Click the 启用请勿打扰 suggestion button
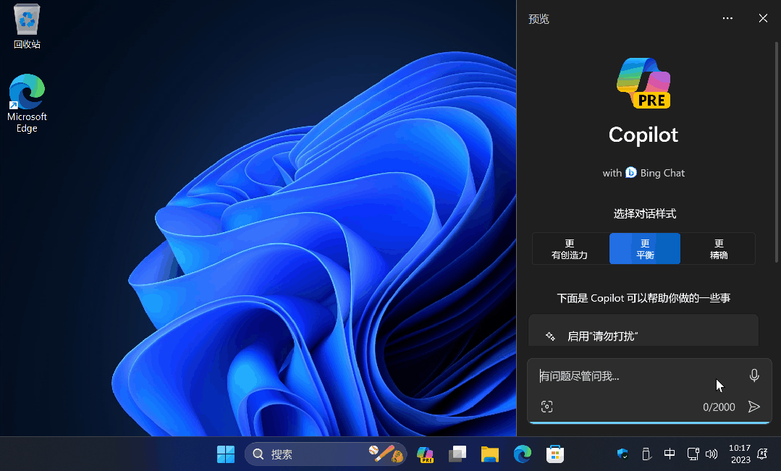This screenshot has height=471, width=781. pyautogui.click(x=643, y=330)
